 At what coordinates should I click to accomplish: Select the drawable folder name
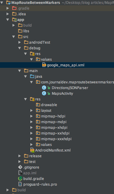click(49, 105)
